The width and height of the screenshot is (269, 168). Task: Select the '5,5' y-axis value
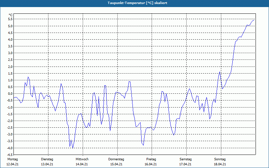(10, 19)
